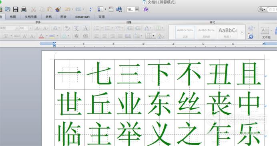Show formatting marks via pilcrow icon
The image size is (277, 146).
(91, 9)
